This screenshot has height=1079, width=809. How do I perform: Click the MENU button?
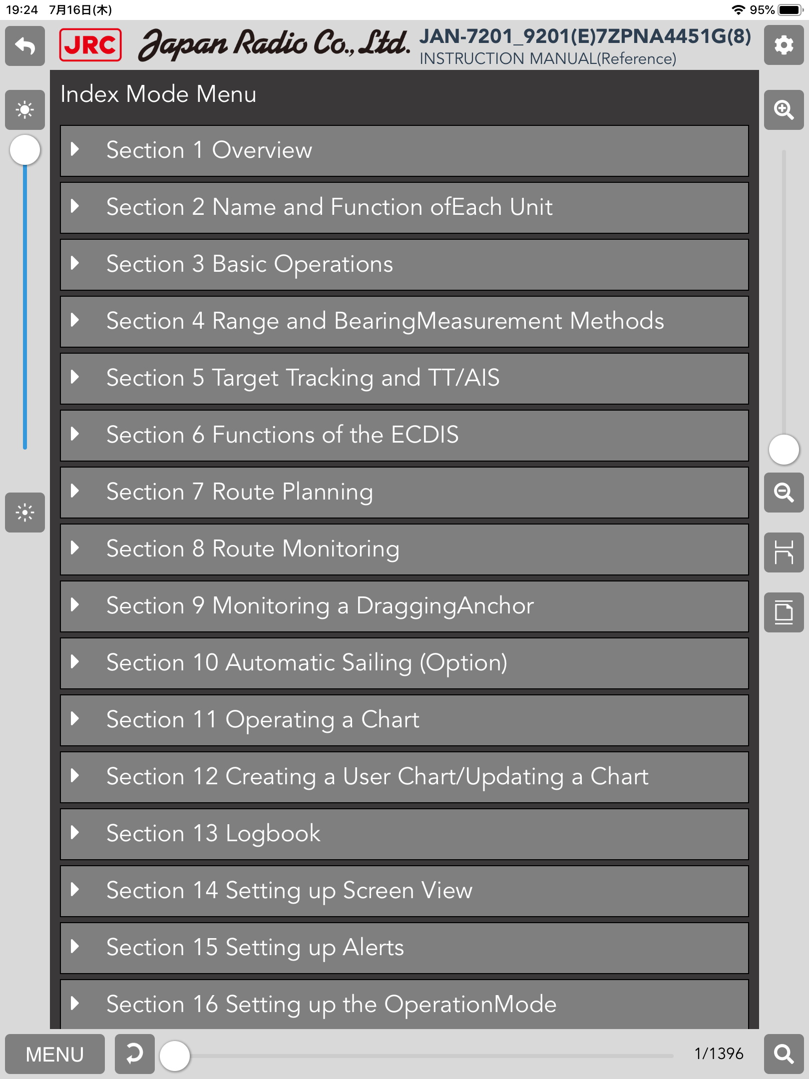pos(55,1054)
